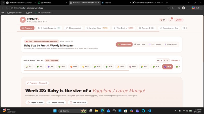
Task: Switch to NurtureAI Hackathon Guidance tab
Action: pos(21,3)
